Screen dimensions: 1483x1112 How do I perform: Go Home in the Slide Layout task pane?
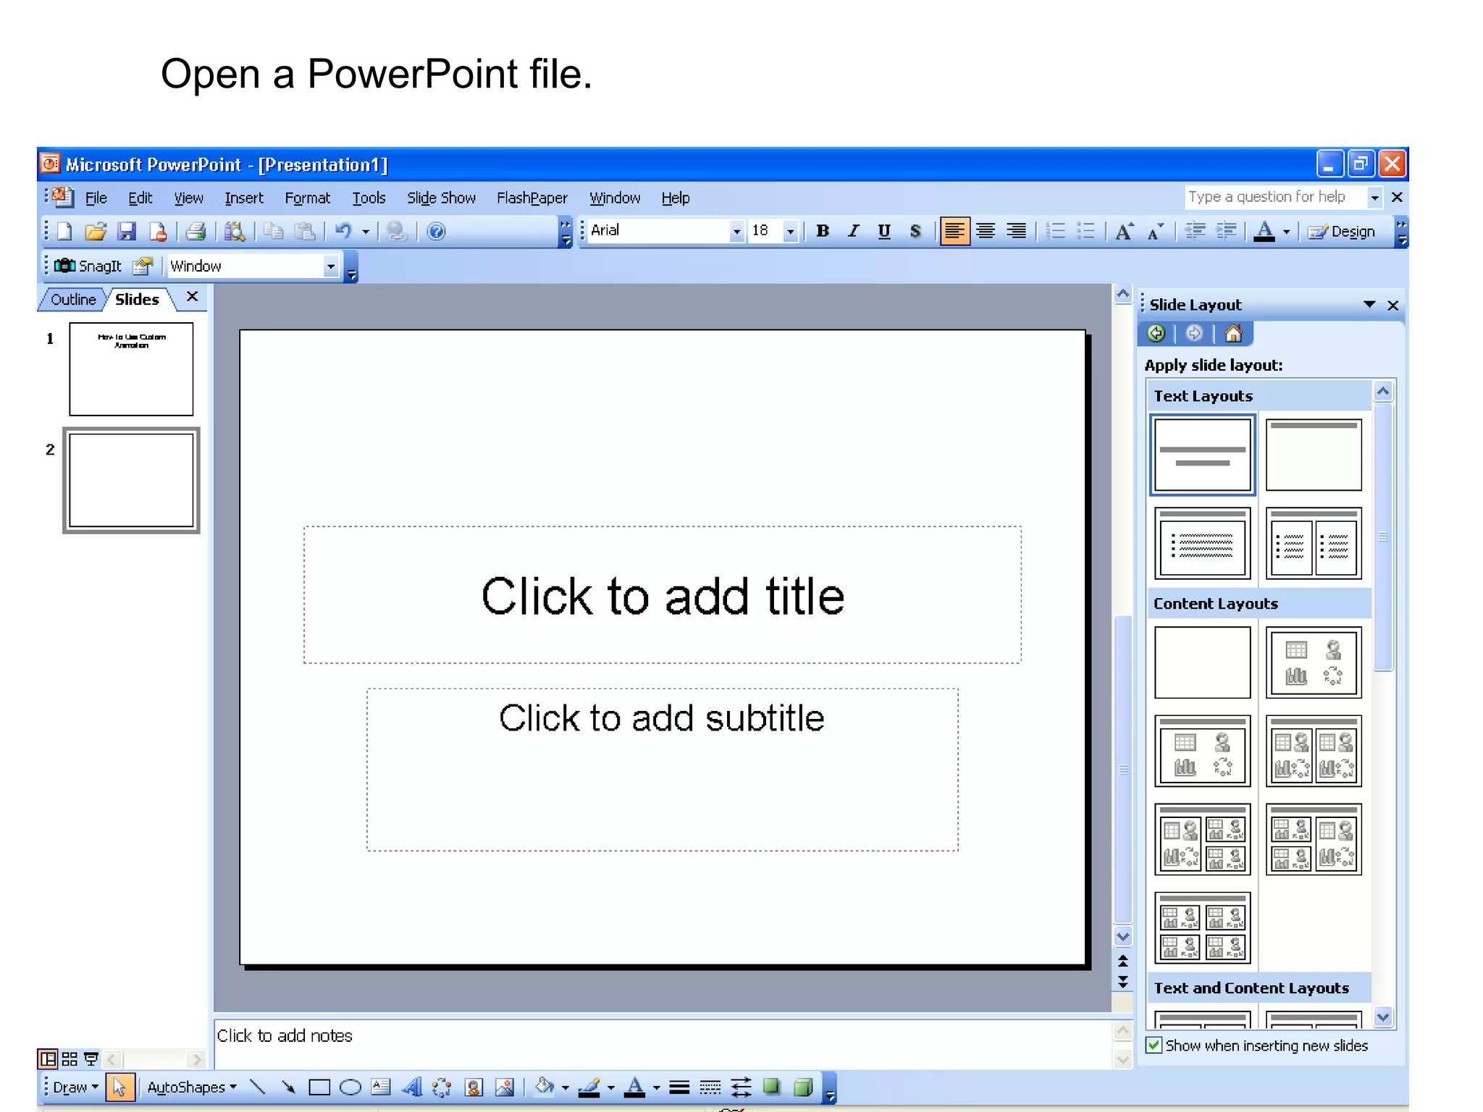pyautogui.click(x=1233, y=333)
